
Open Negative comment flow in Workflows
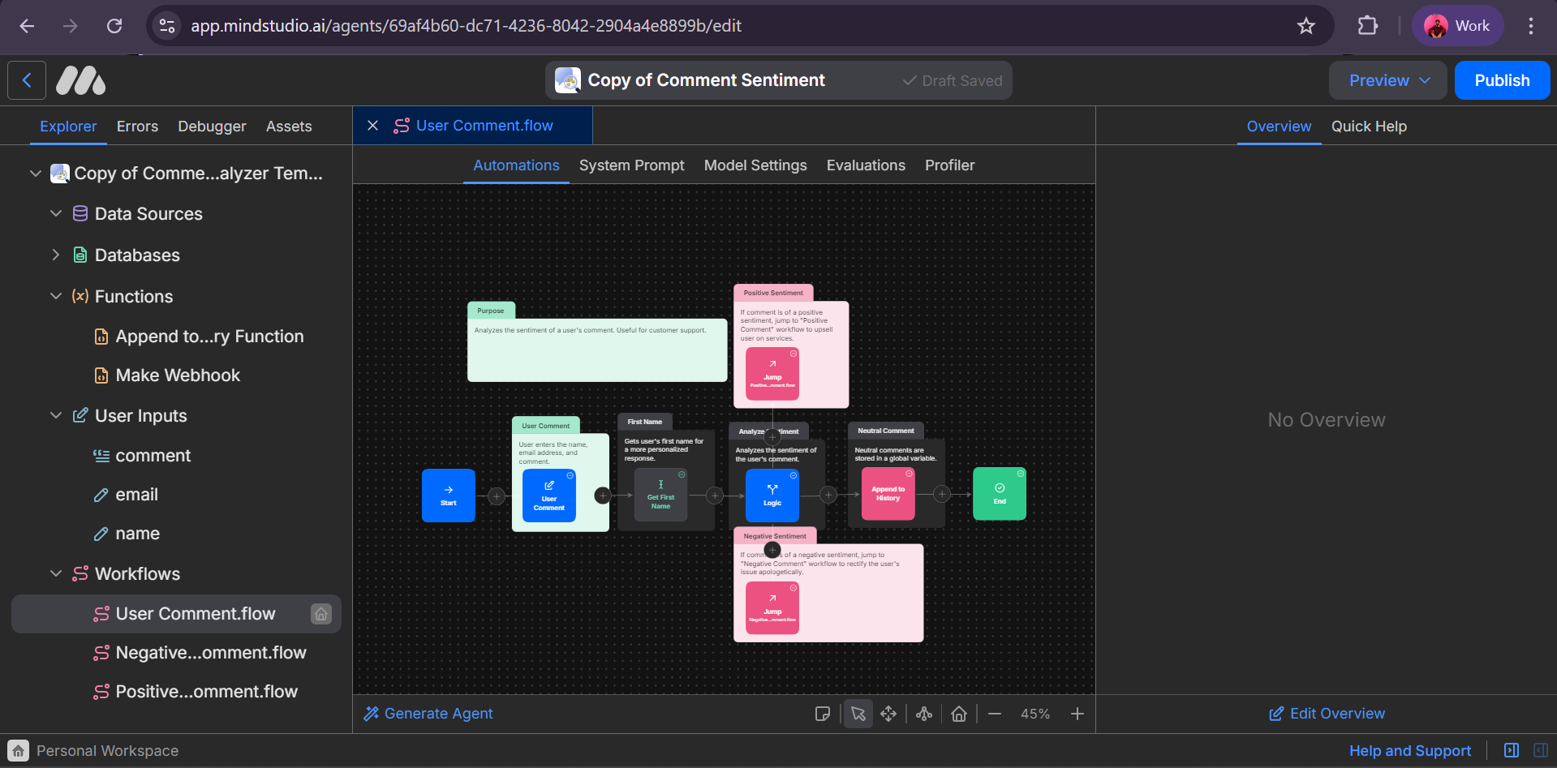coord(210,653)
